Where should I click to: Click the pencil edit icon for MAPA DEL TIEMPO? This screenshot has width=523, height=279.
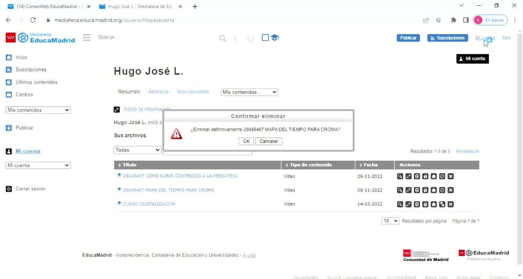coord(408,190)
